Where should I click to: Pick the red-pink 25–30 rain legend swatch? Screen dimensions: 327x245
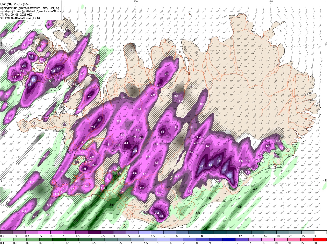pos(307,239)
